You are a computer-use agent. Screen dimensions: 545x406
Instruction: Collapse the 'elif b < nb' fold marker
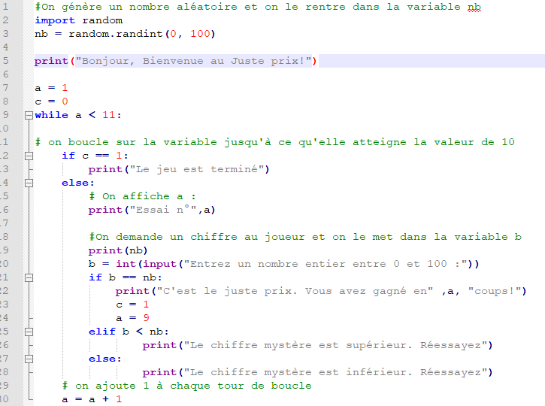(x=29, y=332)
